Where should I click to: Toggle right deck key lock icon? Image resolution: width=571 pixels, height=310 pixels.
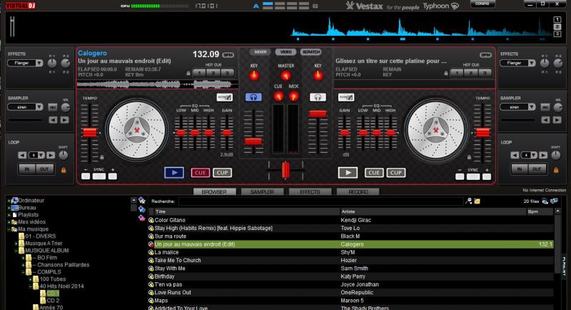[445, 74]
